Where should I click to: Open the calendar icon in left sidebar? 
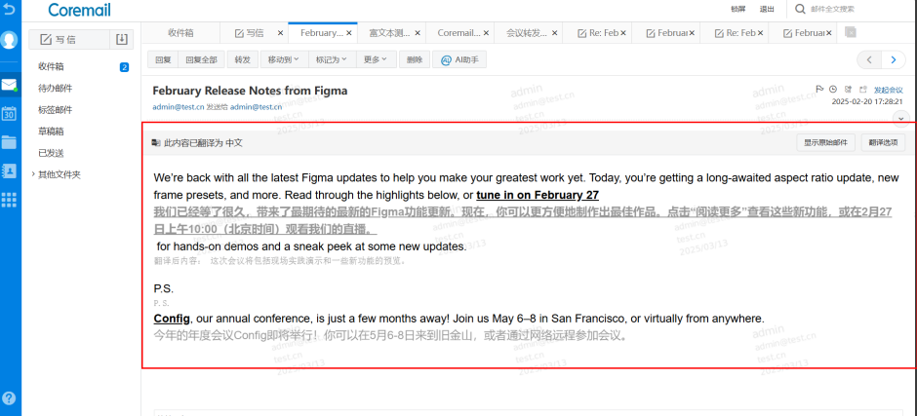9,113
